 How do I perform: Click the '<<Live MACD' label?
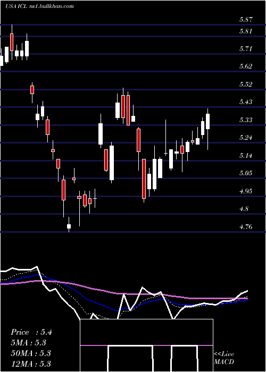click(224, 358)
